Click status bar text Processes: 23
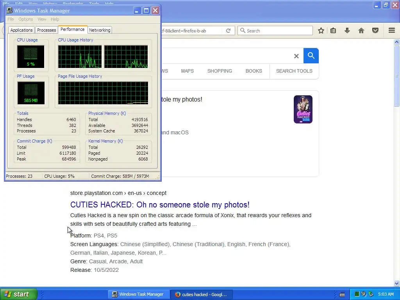The image size is (400, 300). point(19,176)
